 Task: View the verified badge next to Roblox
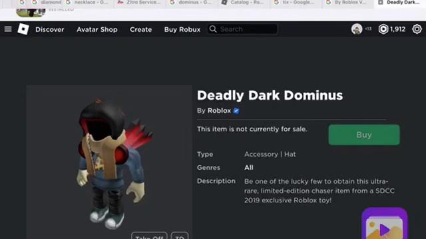click(x=236, y=111)
